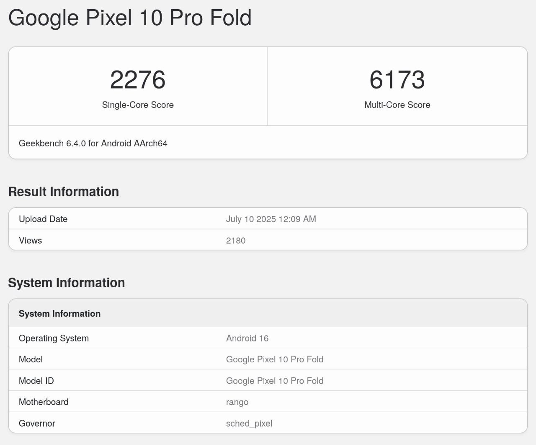Click the July 10 2025 12:09 AM value
This screenshot has height=445, width=536.
click(271, 219)
